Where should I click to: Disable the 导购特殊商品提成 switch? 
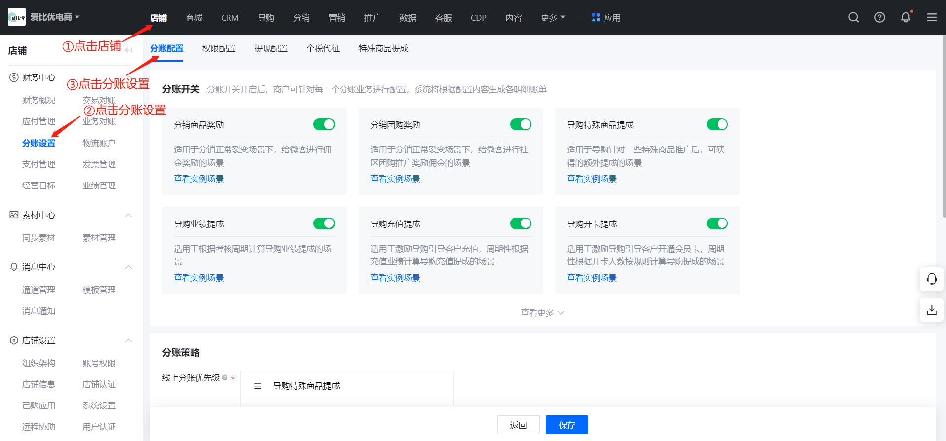pos(717,124)
